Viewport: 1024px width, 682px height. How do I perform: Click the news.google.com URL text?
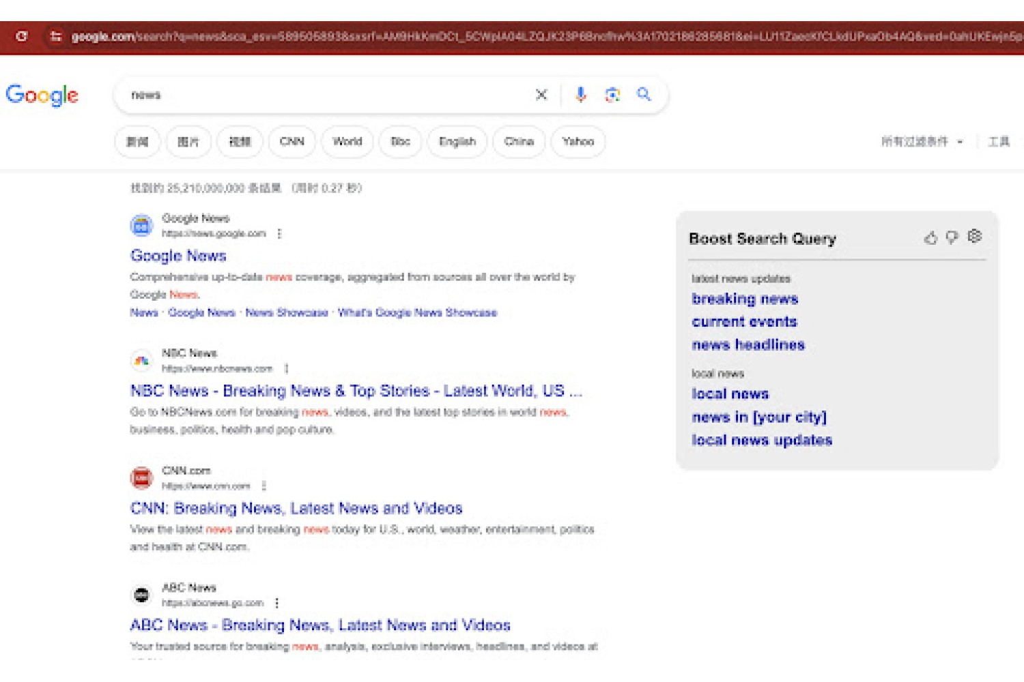[x=214, y=234]
